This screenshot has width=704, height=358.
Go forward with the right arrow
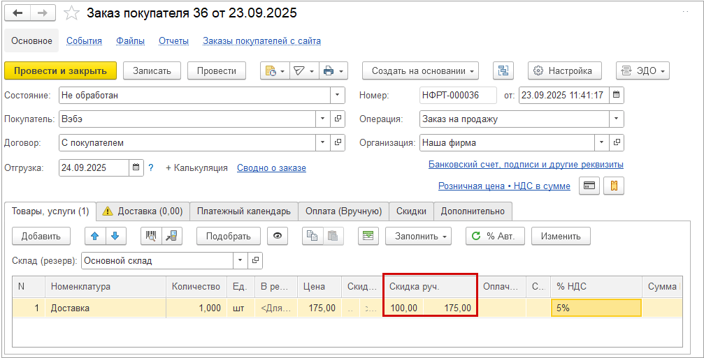point(43,13)
